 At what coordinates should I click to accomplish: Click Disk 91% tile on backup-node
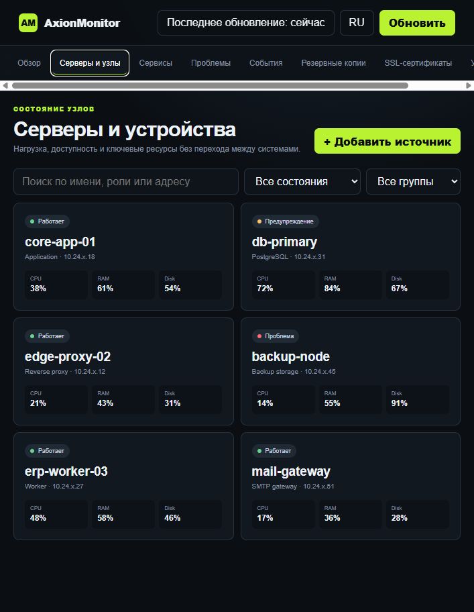[x=418, y=399]
